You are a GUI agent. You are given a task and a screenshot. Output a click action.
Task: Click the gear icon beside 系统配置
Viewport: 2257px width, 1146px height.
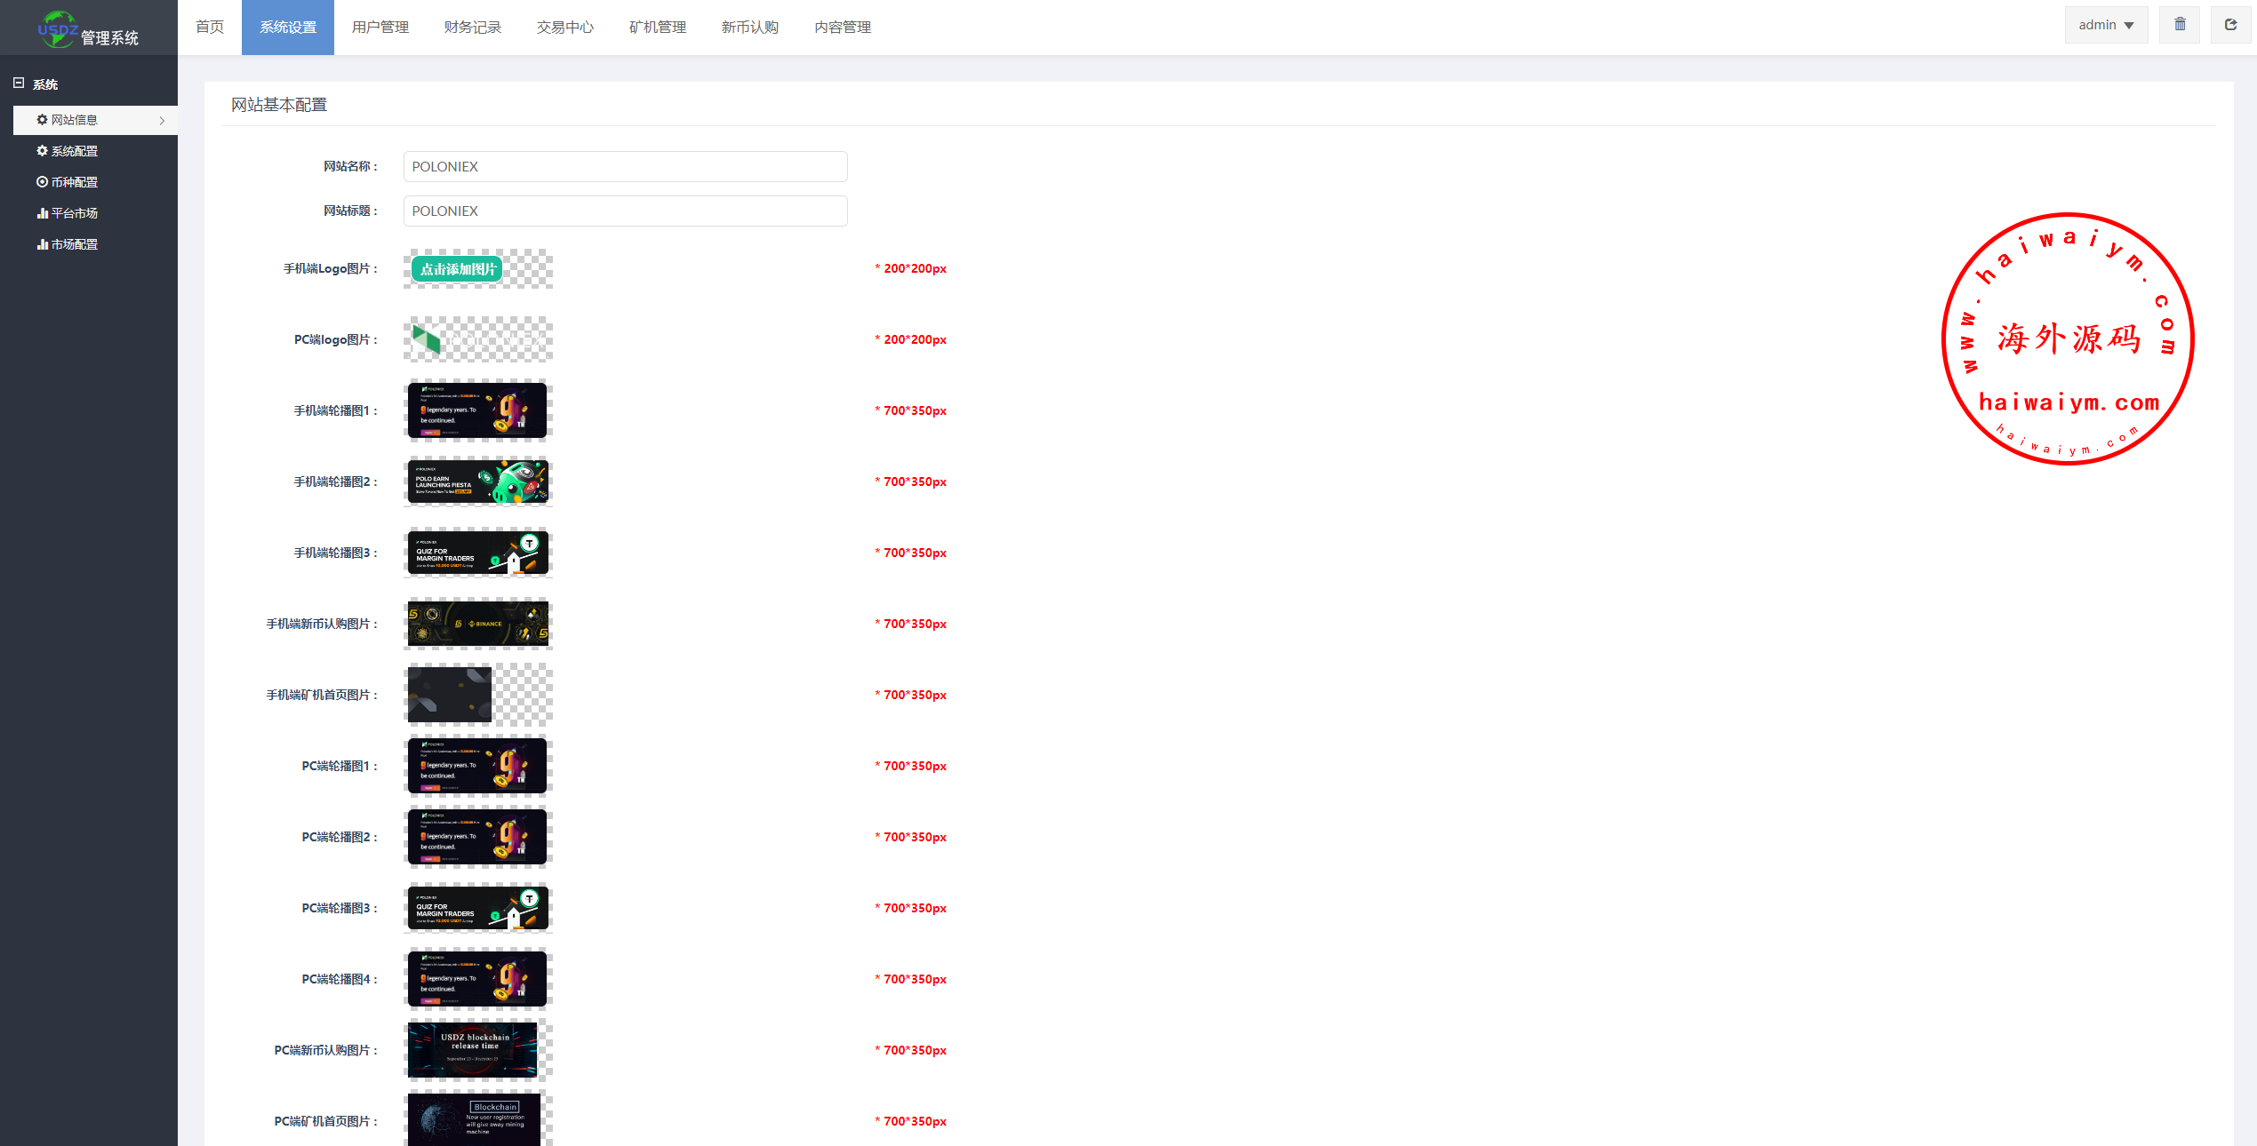click(x=42, y=151)
